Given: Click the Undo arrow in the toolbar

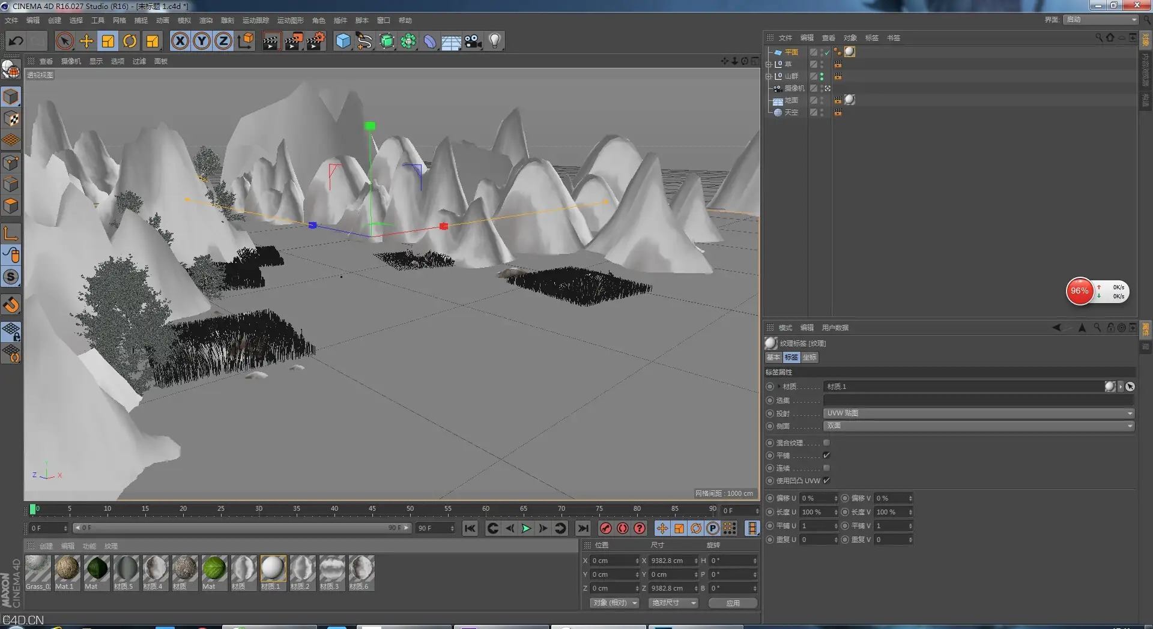Looking at the screenshot, I should click(16, 41).
